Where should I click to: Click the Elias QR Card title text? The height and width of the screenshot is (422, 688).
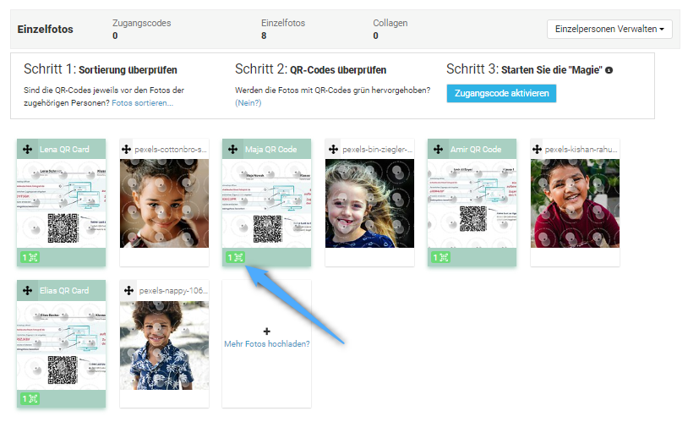(x=64, y=291)
